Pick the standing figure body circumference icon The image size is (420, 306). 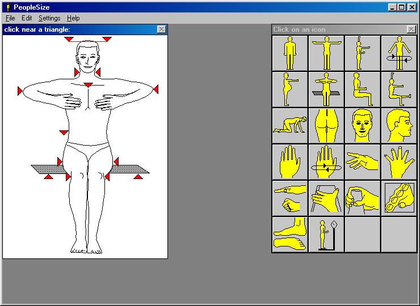[x=399, y=53]
